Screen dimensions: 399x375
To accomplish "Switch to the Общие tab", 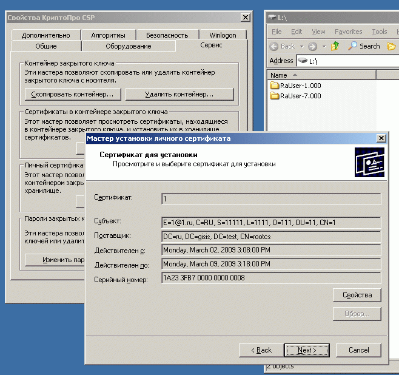I will [x=46, y=46].
